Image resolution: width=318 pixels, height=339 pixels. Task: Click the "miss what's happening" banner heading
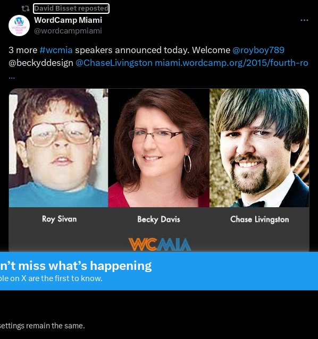[76, 266]
